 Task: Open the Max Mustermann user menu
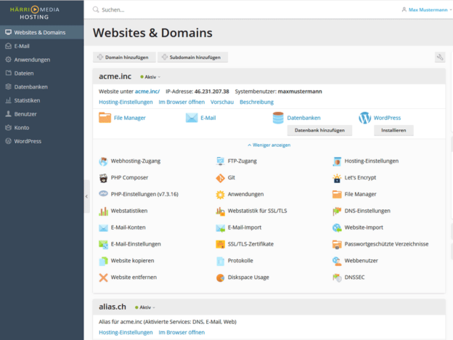click(x=423, y=10)
